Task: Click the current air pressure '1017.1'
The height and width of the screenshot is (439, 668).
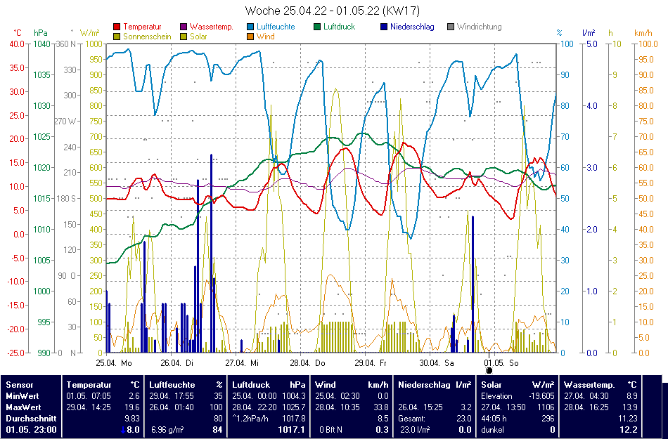Action: click(x=291, y=430)
